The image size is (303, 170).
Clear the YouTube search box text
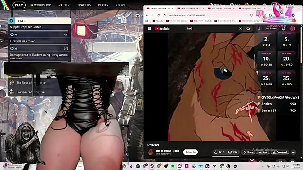[241, 29]
